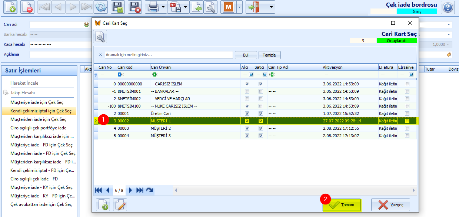Open the printer dropdown arrow

(x=163, y=7)
